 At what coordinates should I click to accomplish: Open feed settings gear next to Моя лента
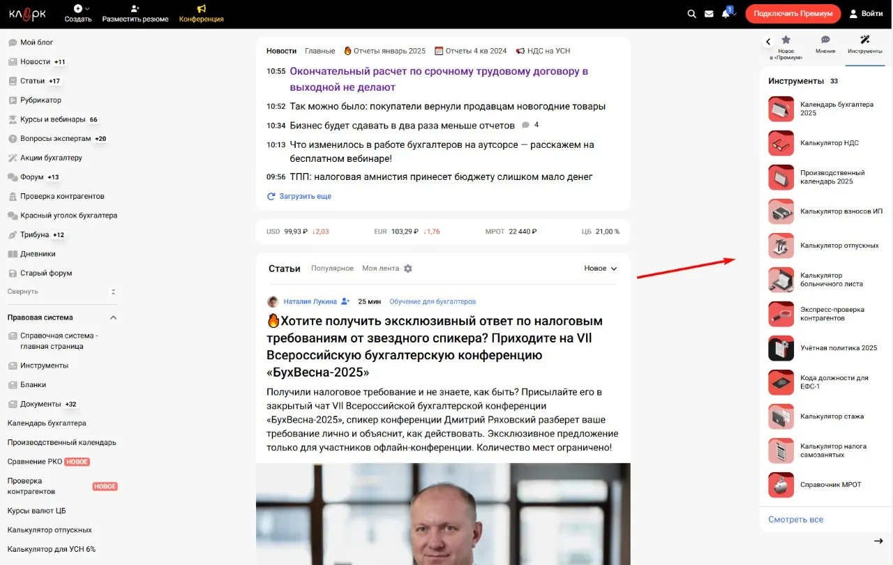(x=408, y=269)
